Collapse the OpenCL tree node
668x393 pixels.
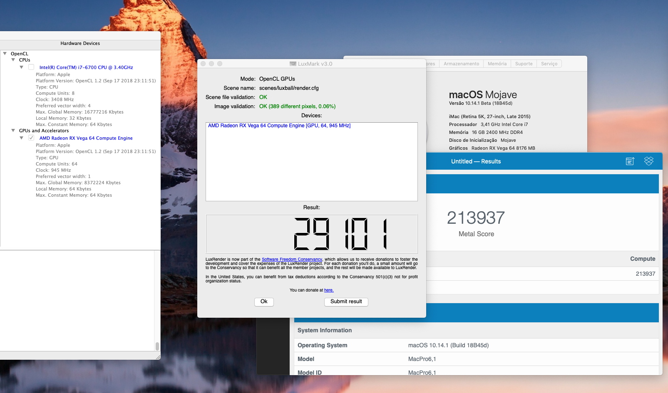[5, 54]
